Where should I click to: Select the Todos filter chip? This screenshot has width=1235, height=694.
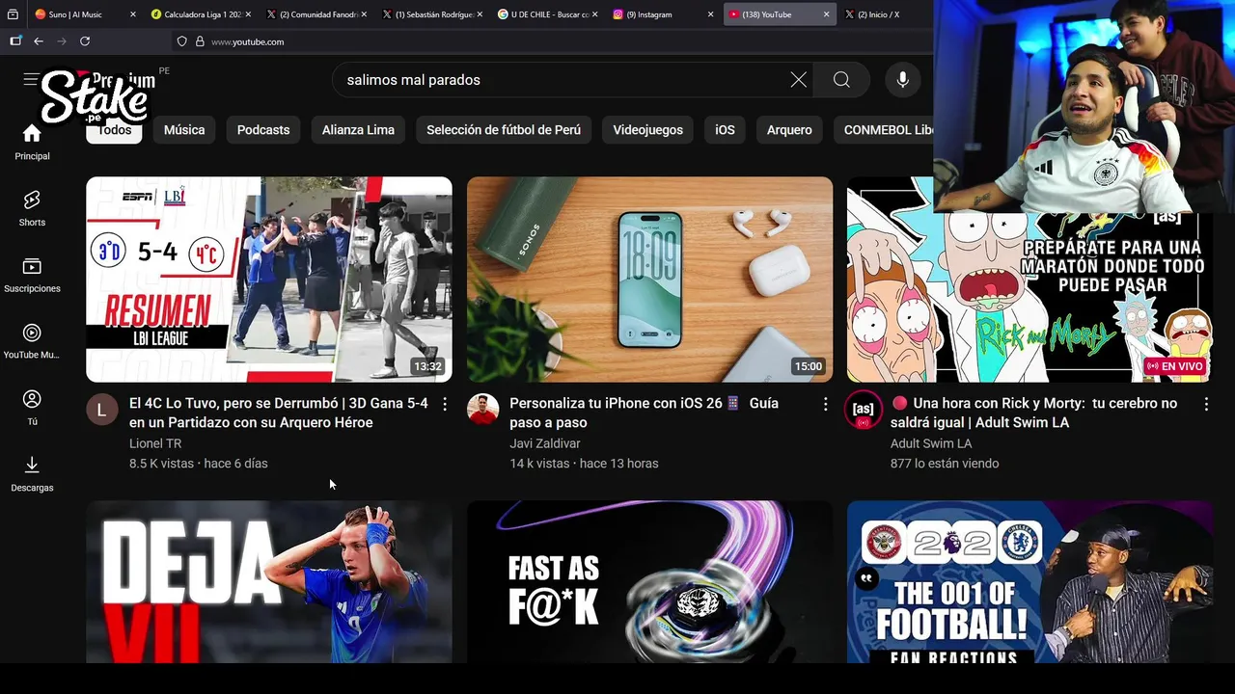(114, 130)
